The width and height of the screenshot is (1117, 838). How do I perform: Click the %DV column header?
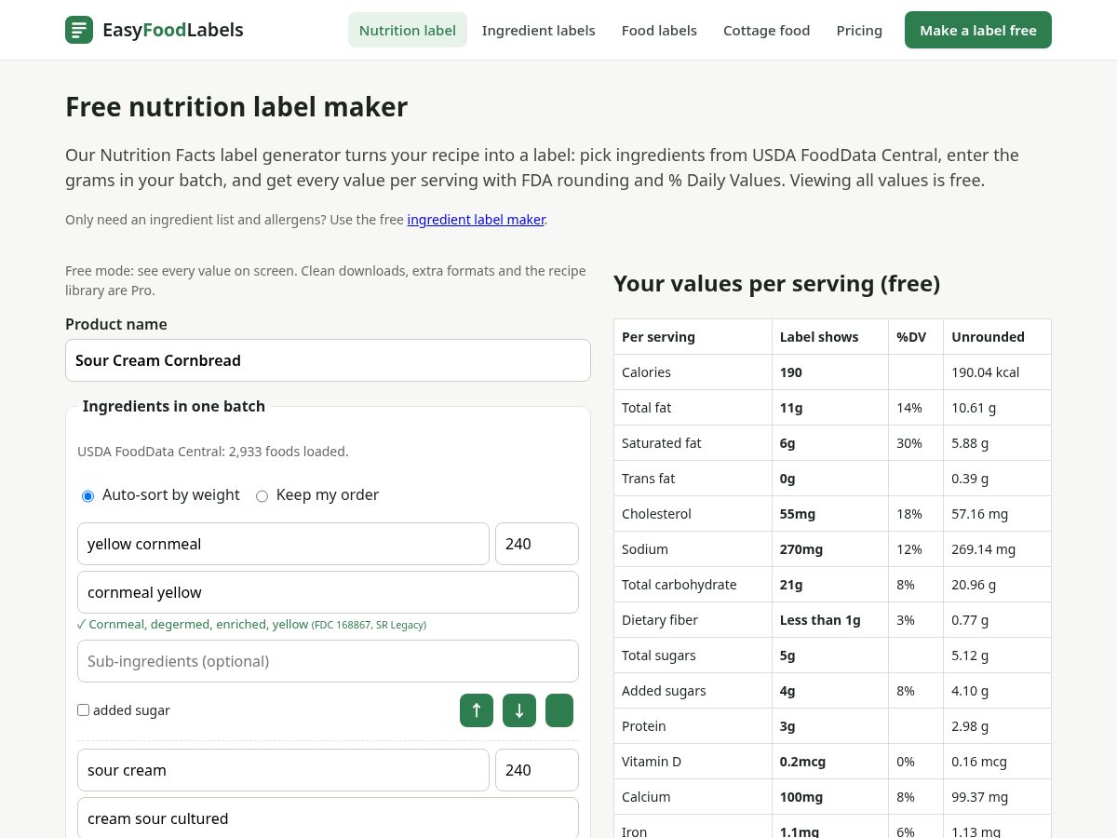911,337
